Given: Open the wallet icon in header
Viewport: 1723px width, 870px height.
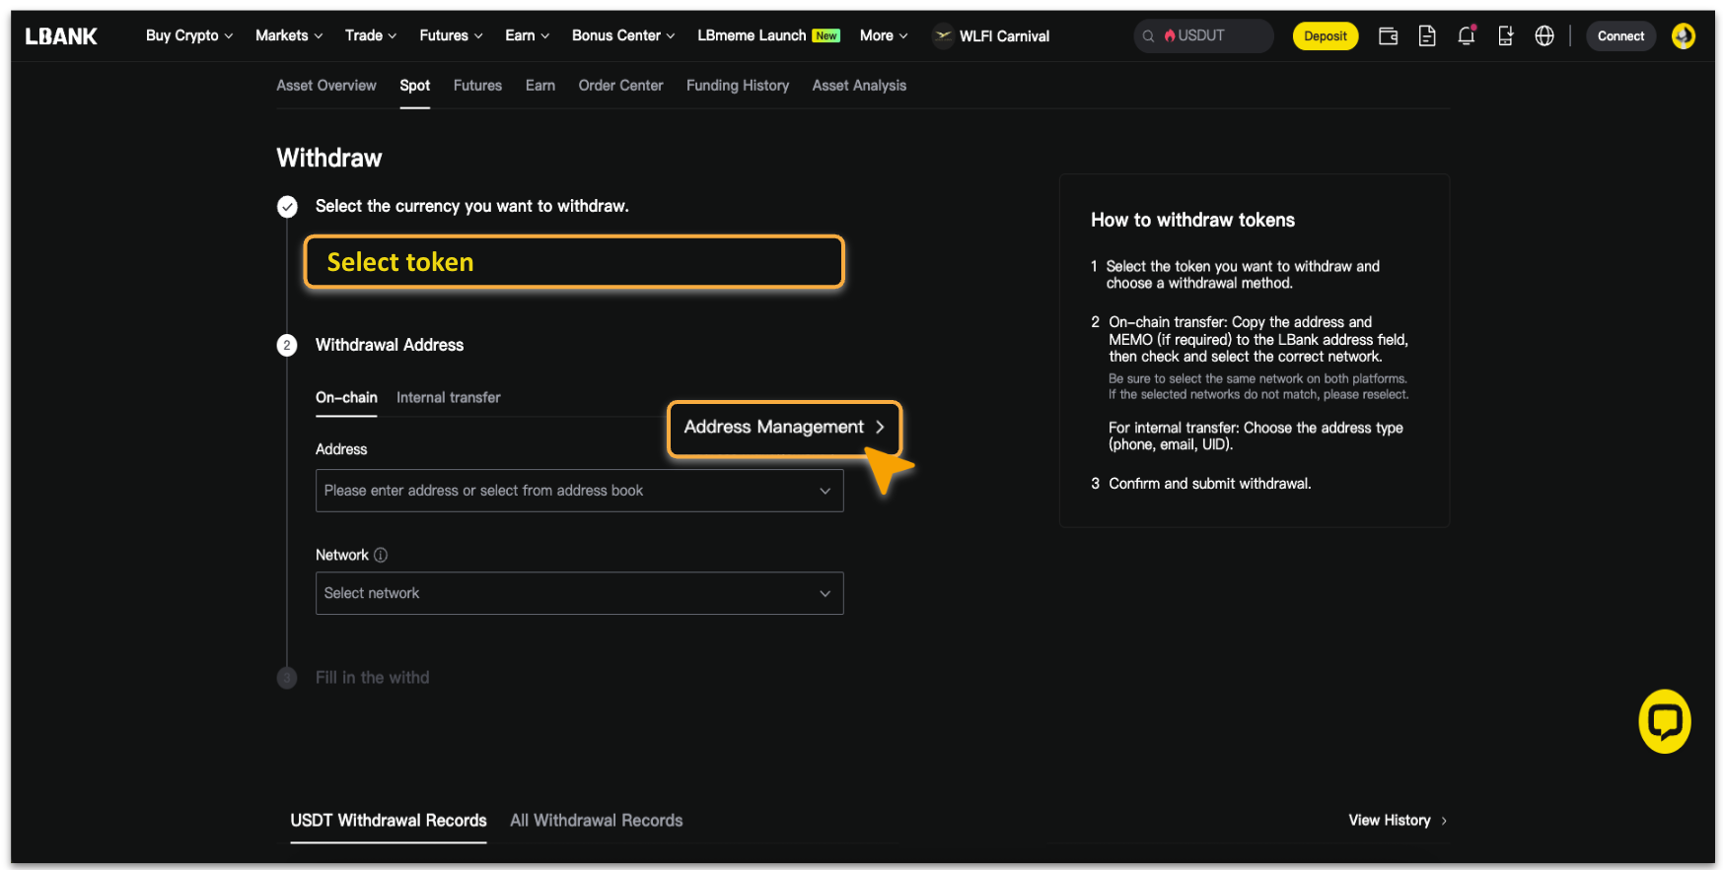Looking at the screenshot, I should click(x=1388, y=36).
